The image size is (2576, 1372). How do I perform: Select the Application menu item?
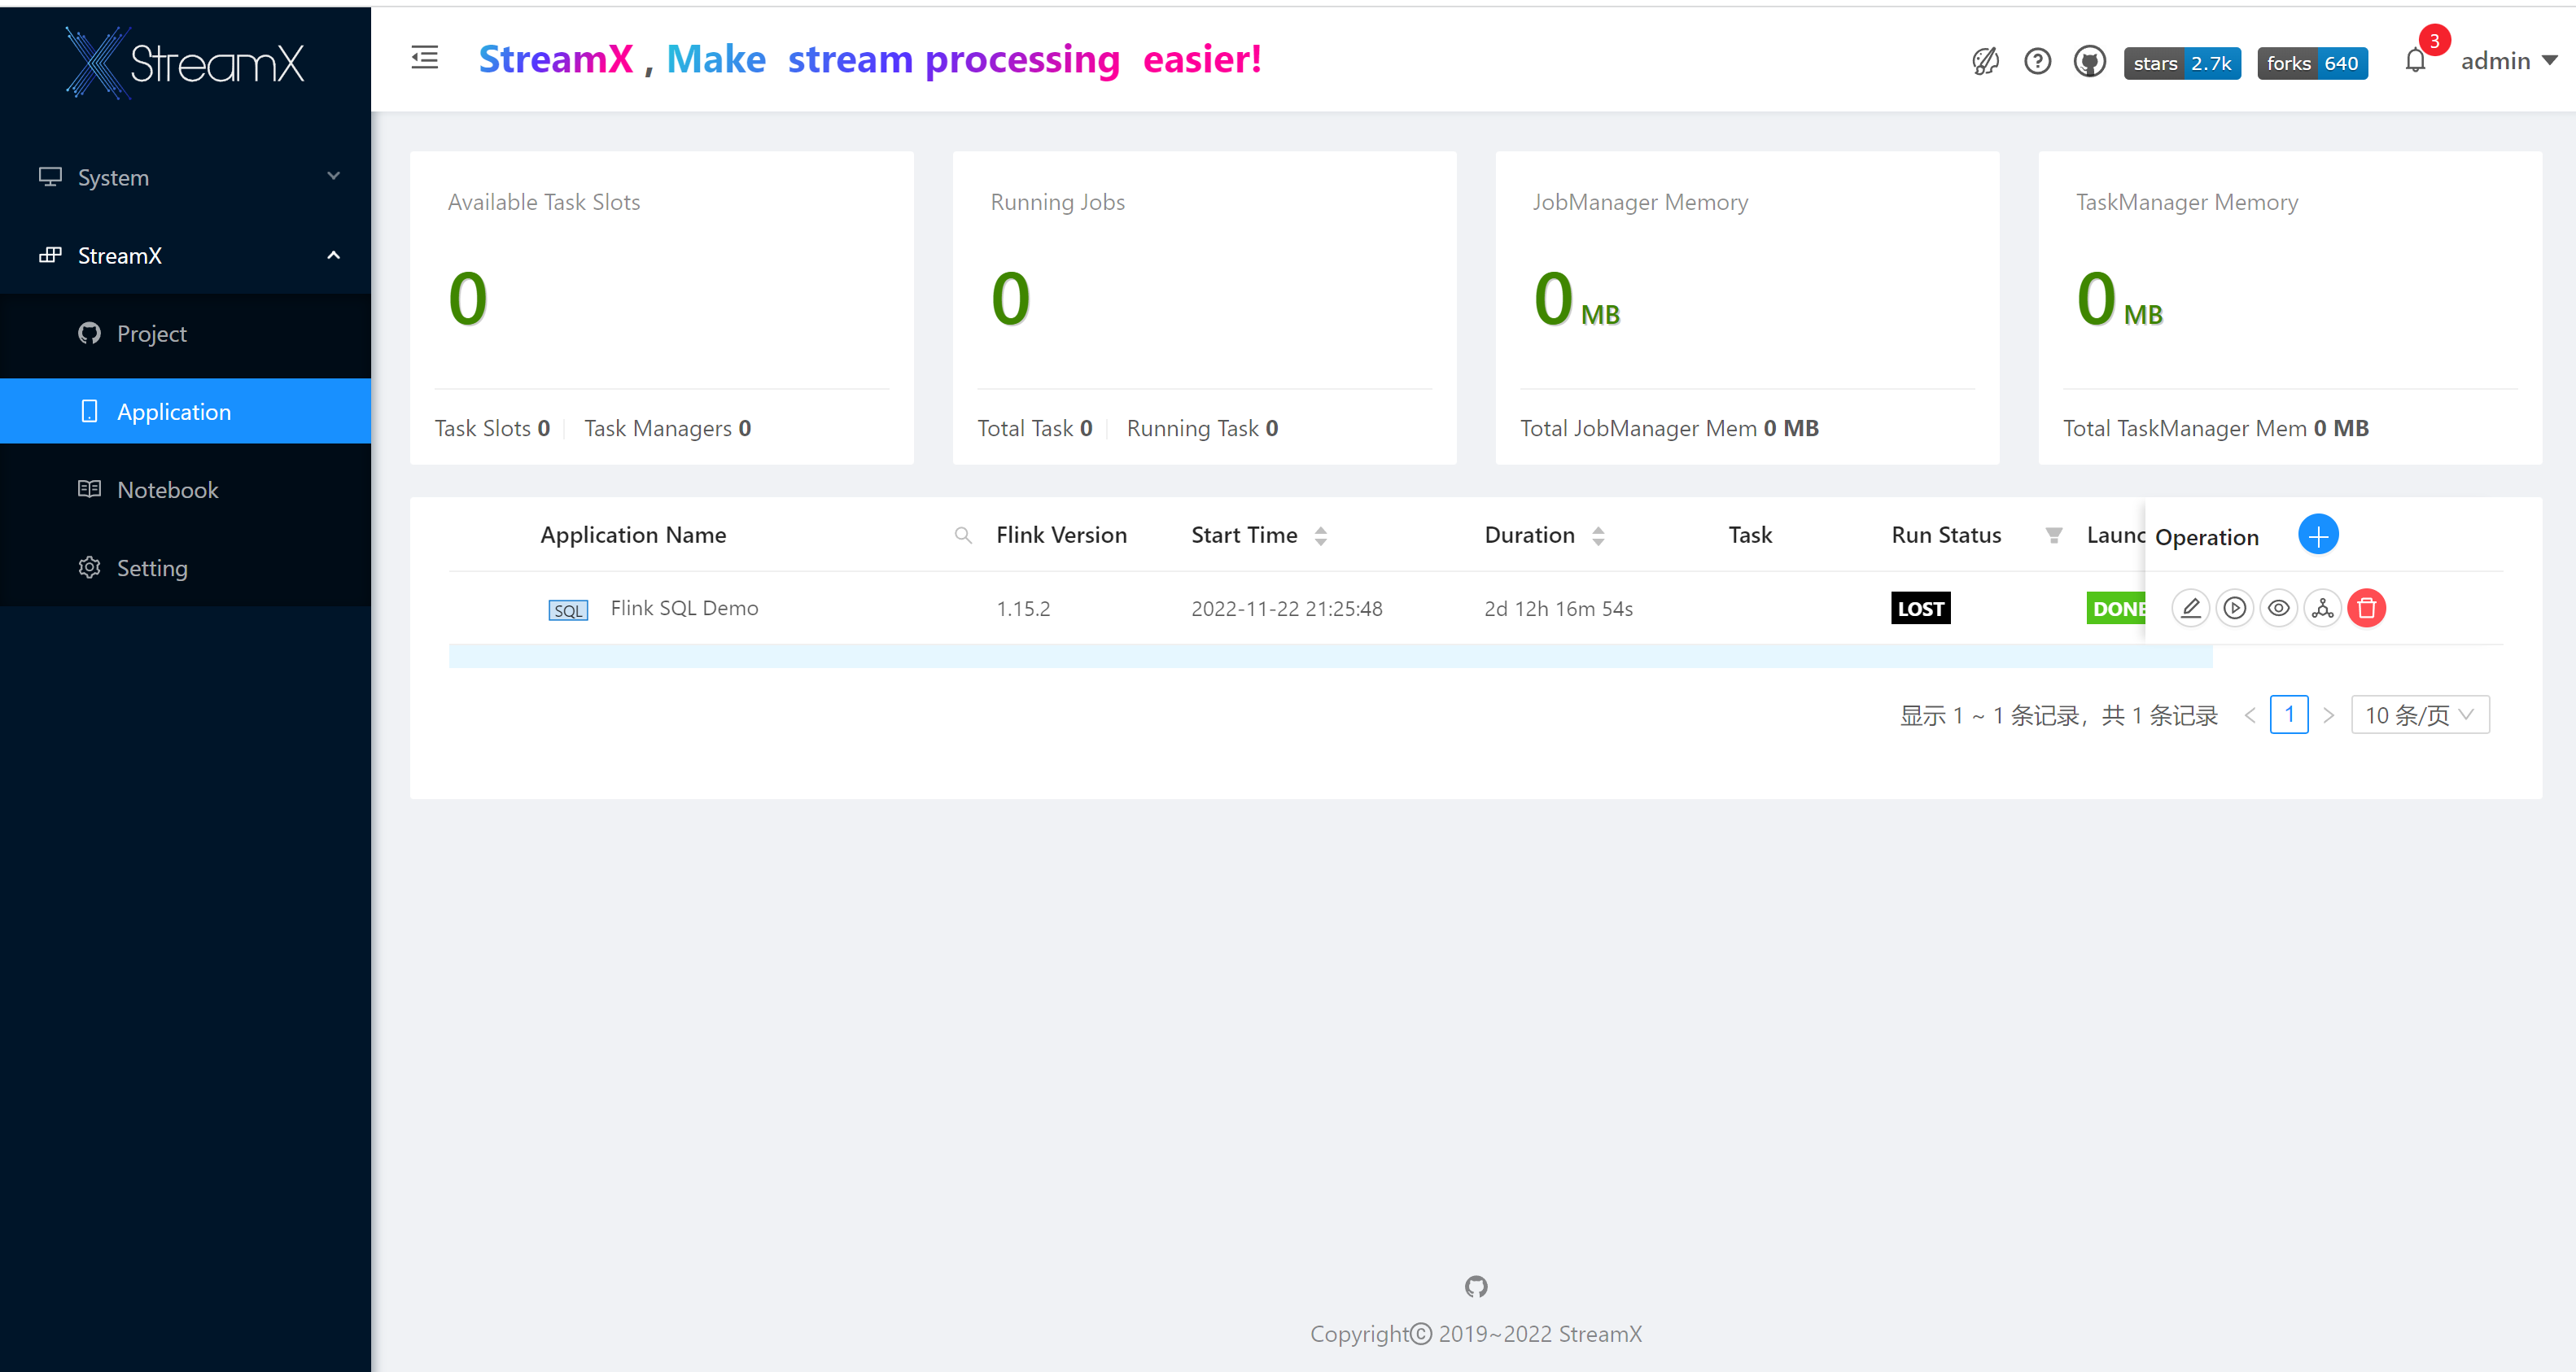pos(186,411)
